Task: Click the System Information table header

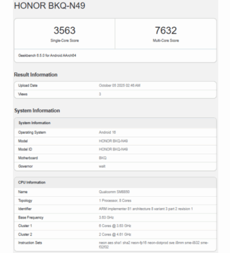Action: point(35,123)
